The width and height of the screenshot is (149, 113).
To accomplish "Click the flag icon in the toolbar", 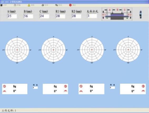I will coord(57,5).
